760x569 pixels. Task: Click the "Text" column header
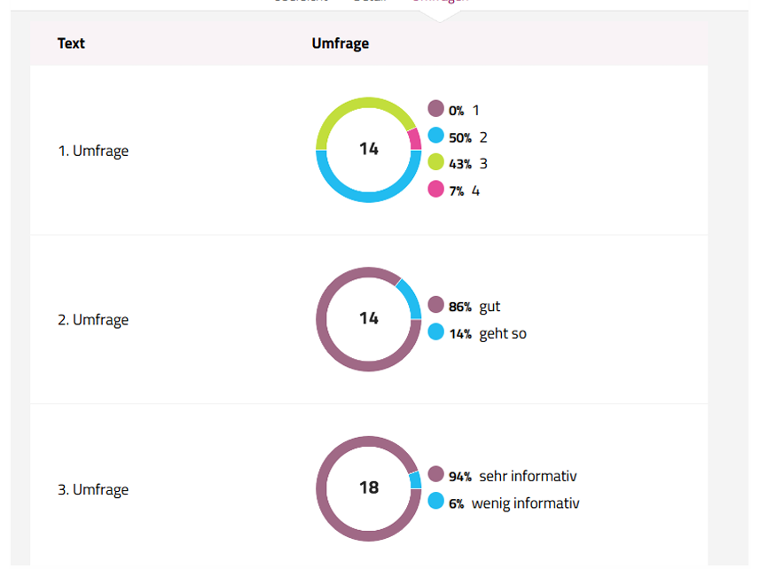click(x=71, y=43)
